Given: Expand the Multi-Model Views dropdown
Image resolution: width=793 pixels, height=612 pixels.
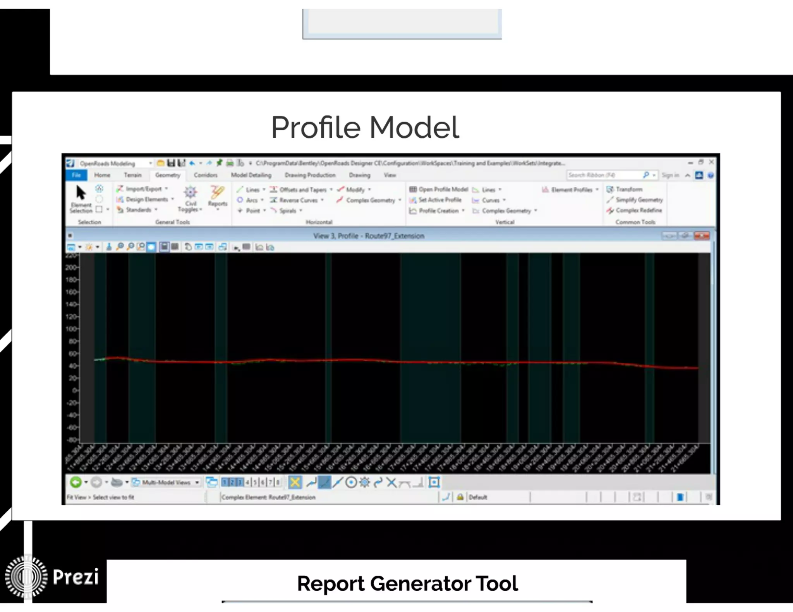Looking at the screenshot, I should coord(197,482).
